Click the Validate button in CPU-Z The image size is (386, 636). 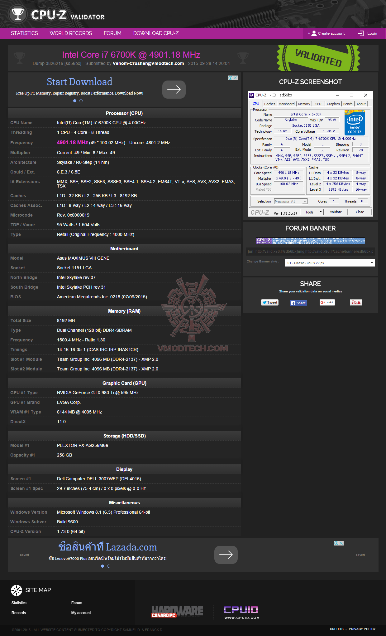coord(336,212)
